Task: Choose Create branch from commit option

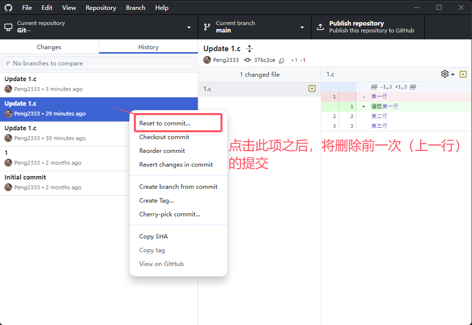Action: pyautogui.click(x=178, y=187)
